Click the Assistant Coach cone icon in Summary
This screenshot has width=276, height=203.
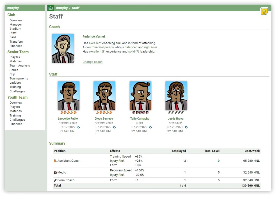click(55, 161)
